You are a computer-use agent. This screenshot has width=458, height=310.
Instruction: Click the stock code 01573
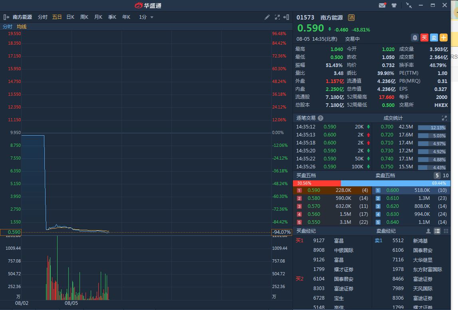click(305, 18)
